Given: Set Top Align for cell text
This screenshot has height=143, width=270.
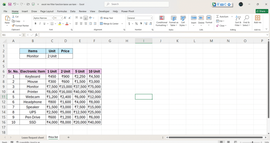Looking at the screenshot, I should (77, 18).
